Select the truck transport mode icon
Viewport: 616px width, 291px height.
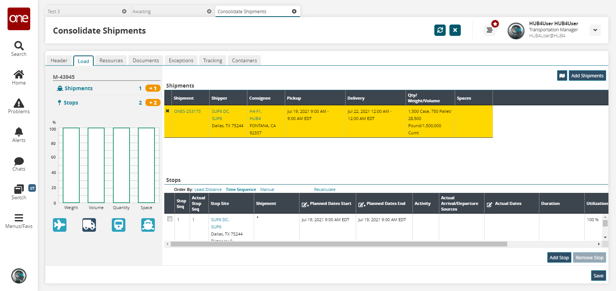[x=89, y=225]
